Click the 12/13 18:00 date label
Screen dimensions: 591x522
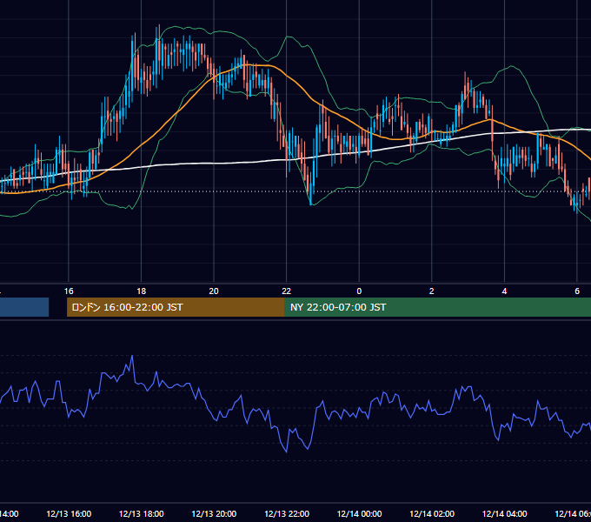point(142,513)
